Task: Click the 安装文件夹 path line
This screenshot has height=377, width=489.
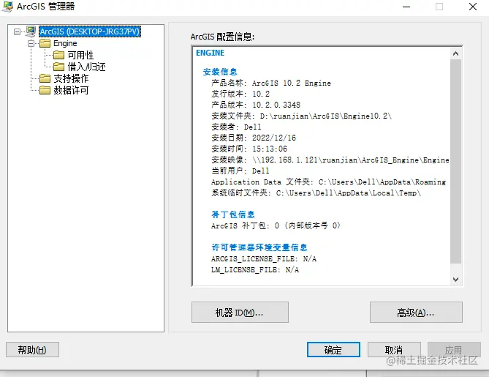Action: [301, 116]
